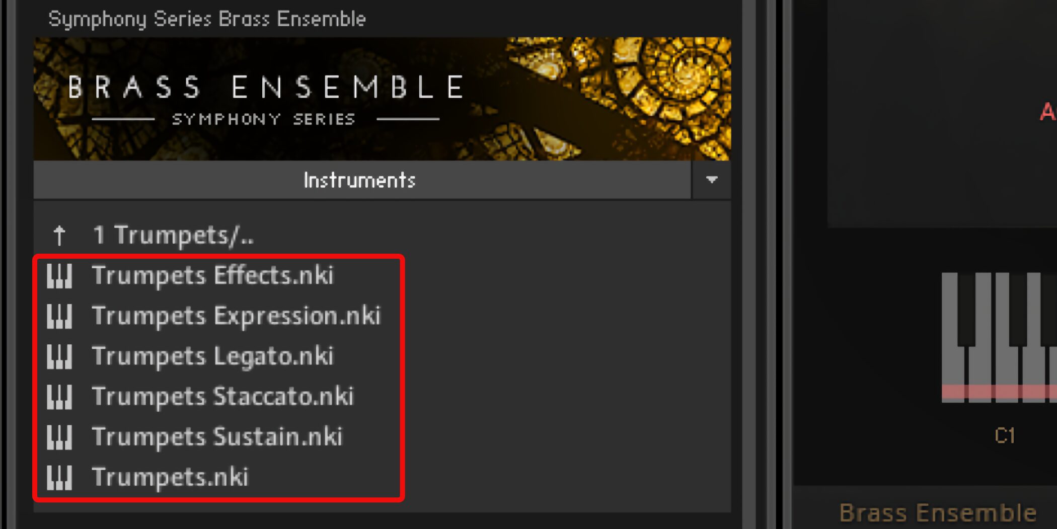This screenshot has height=529, width=1057.
Task: Open Trumpets Sustain.nki instrument
Action: pyautogui.click(x=217, y=437)
